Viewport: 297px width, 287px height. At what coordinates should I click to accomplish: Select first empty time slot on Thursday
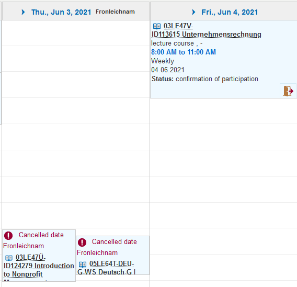76,33
